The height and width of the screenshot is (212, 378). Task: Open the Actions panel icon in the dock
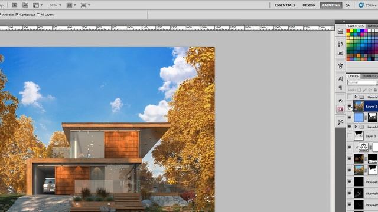340,53
